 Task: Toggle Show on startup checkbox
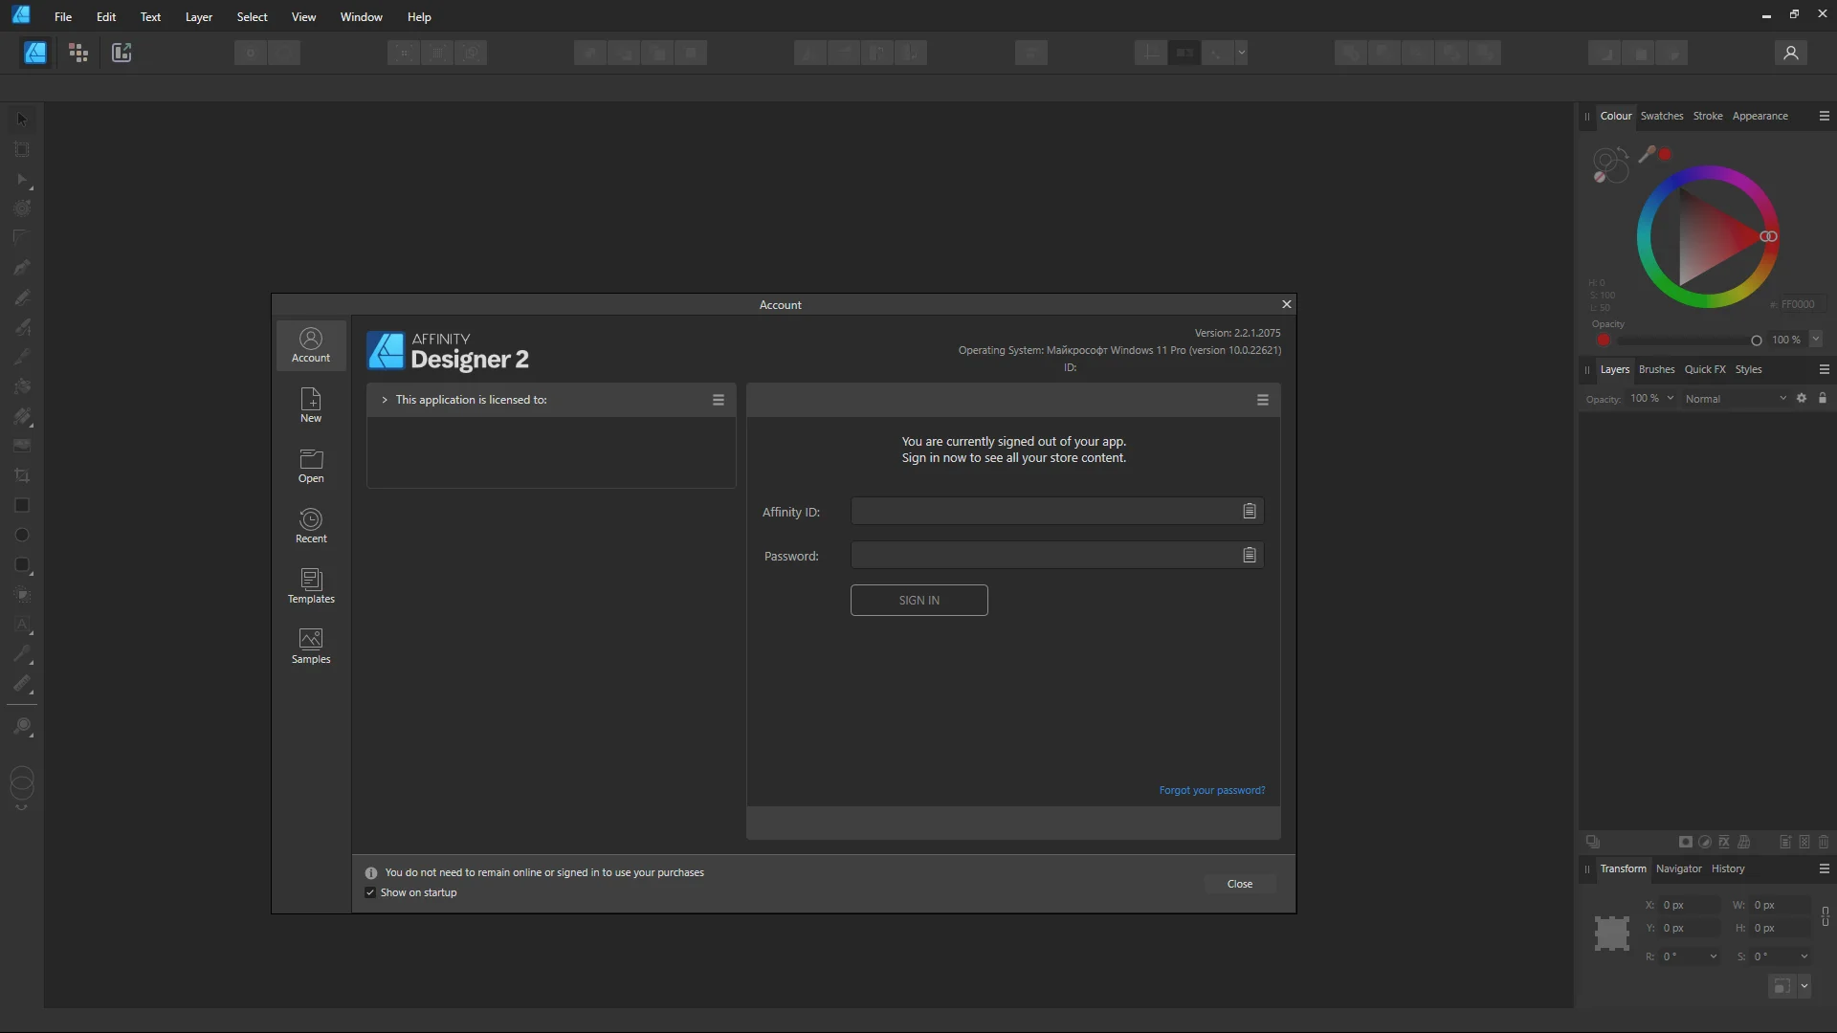371,892
